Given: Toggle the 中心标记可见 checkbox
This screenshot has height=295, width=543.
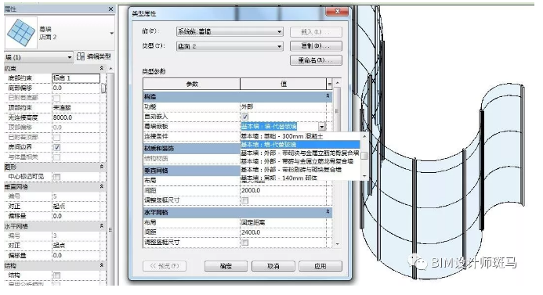Looking at the screenshot, I should click(x=56, y=177).
